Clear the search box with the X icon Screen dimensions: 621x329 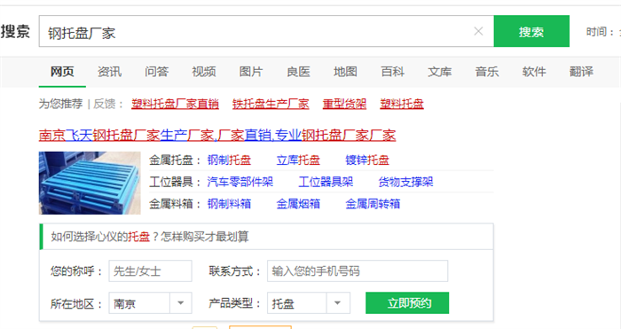click(x=478, y=31)
